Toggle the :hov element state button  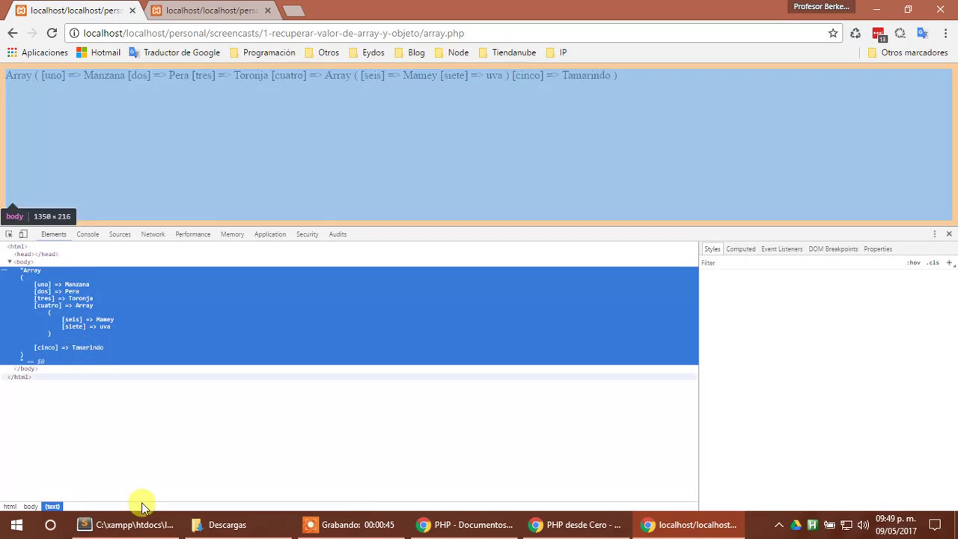coord(914,263)
